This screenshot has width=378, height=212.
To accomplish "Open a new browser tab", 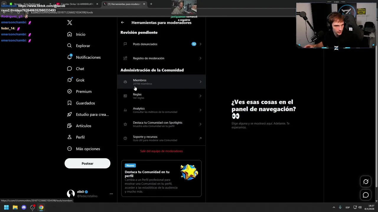I will tap(151, 4).
